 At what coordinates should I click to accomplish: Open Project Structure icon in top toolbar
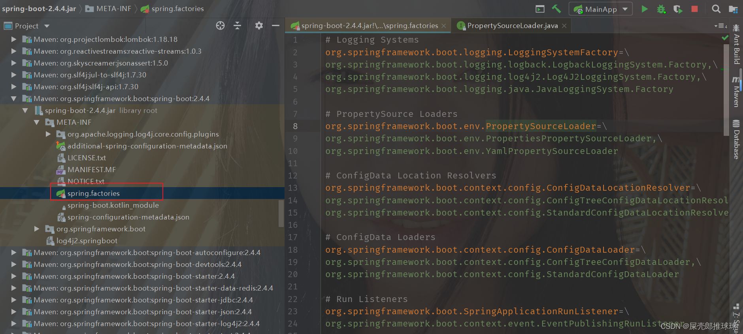tap(733, 9)
